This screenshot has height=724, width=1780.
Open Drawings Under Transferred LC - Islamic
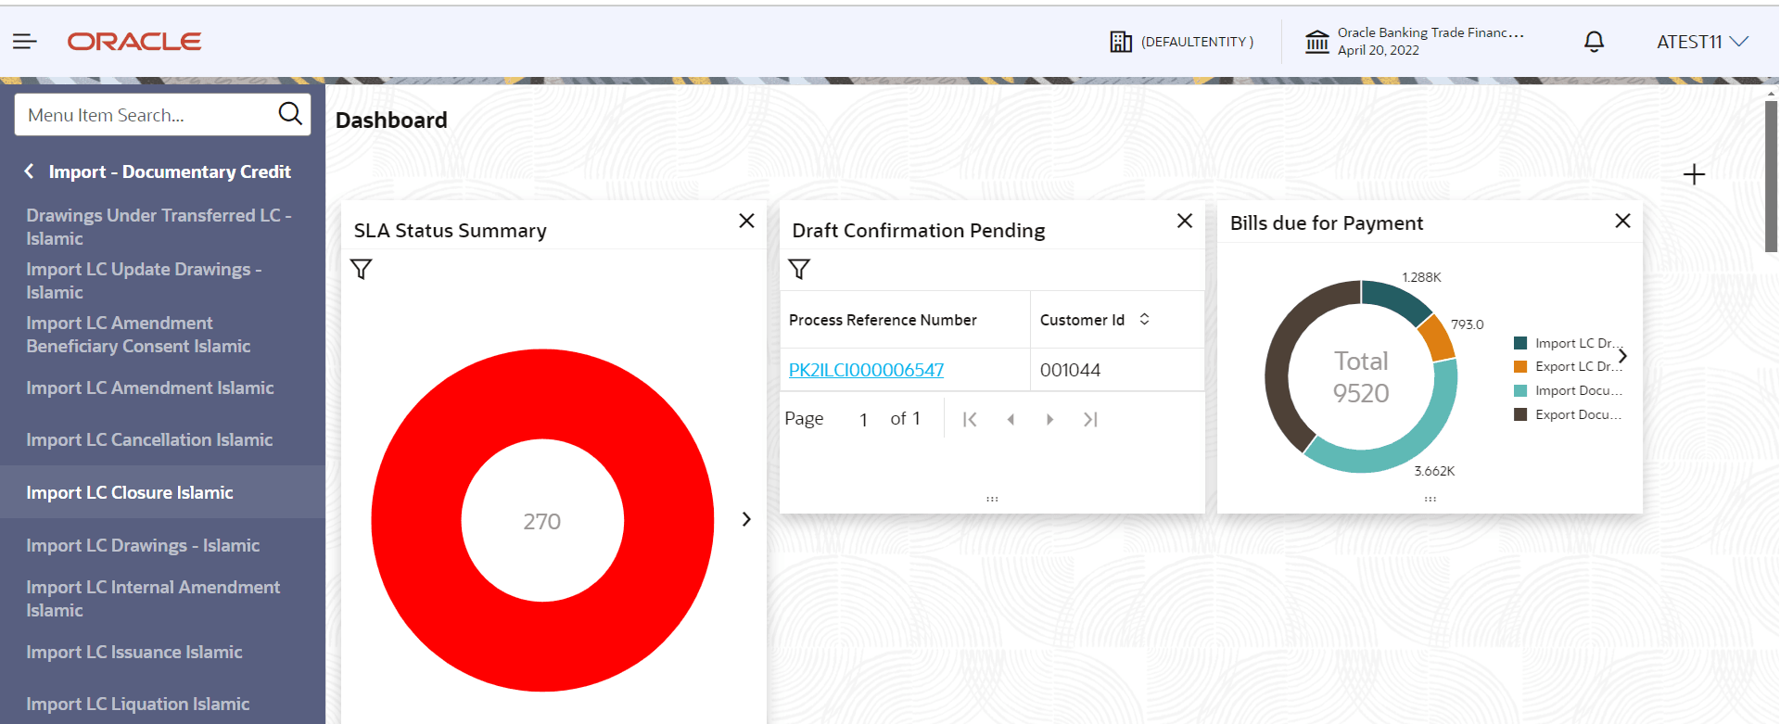pos(159,227)
